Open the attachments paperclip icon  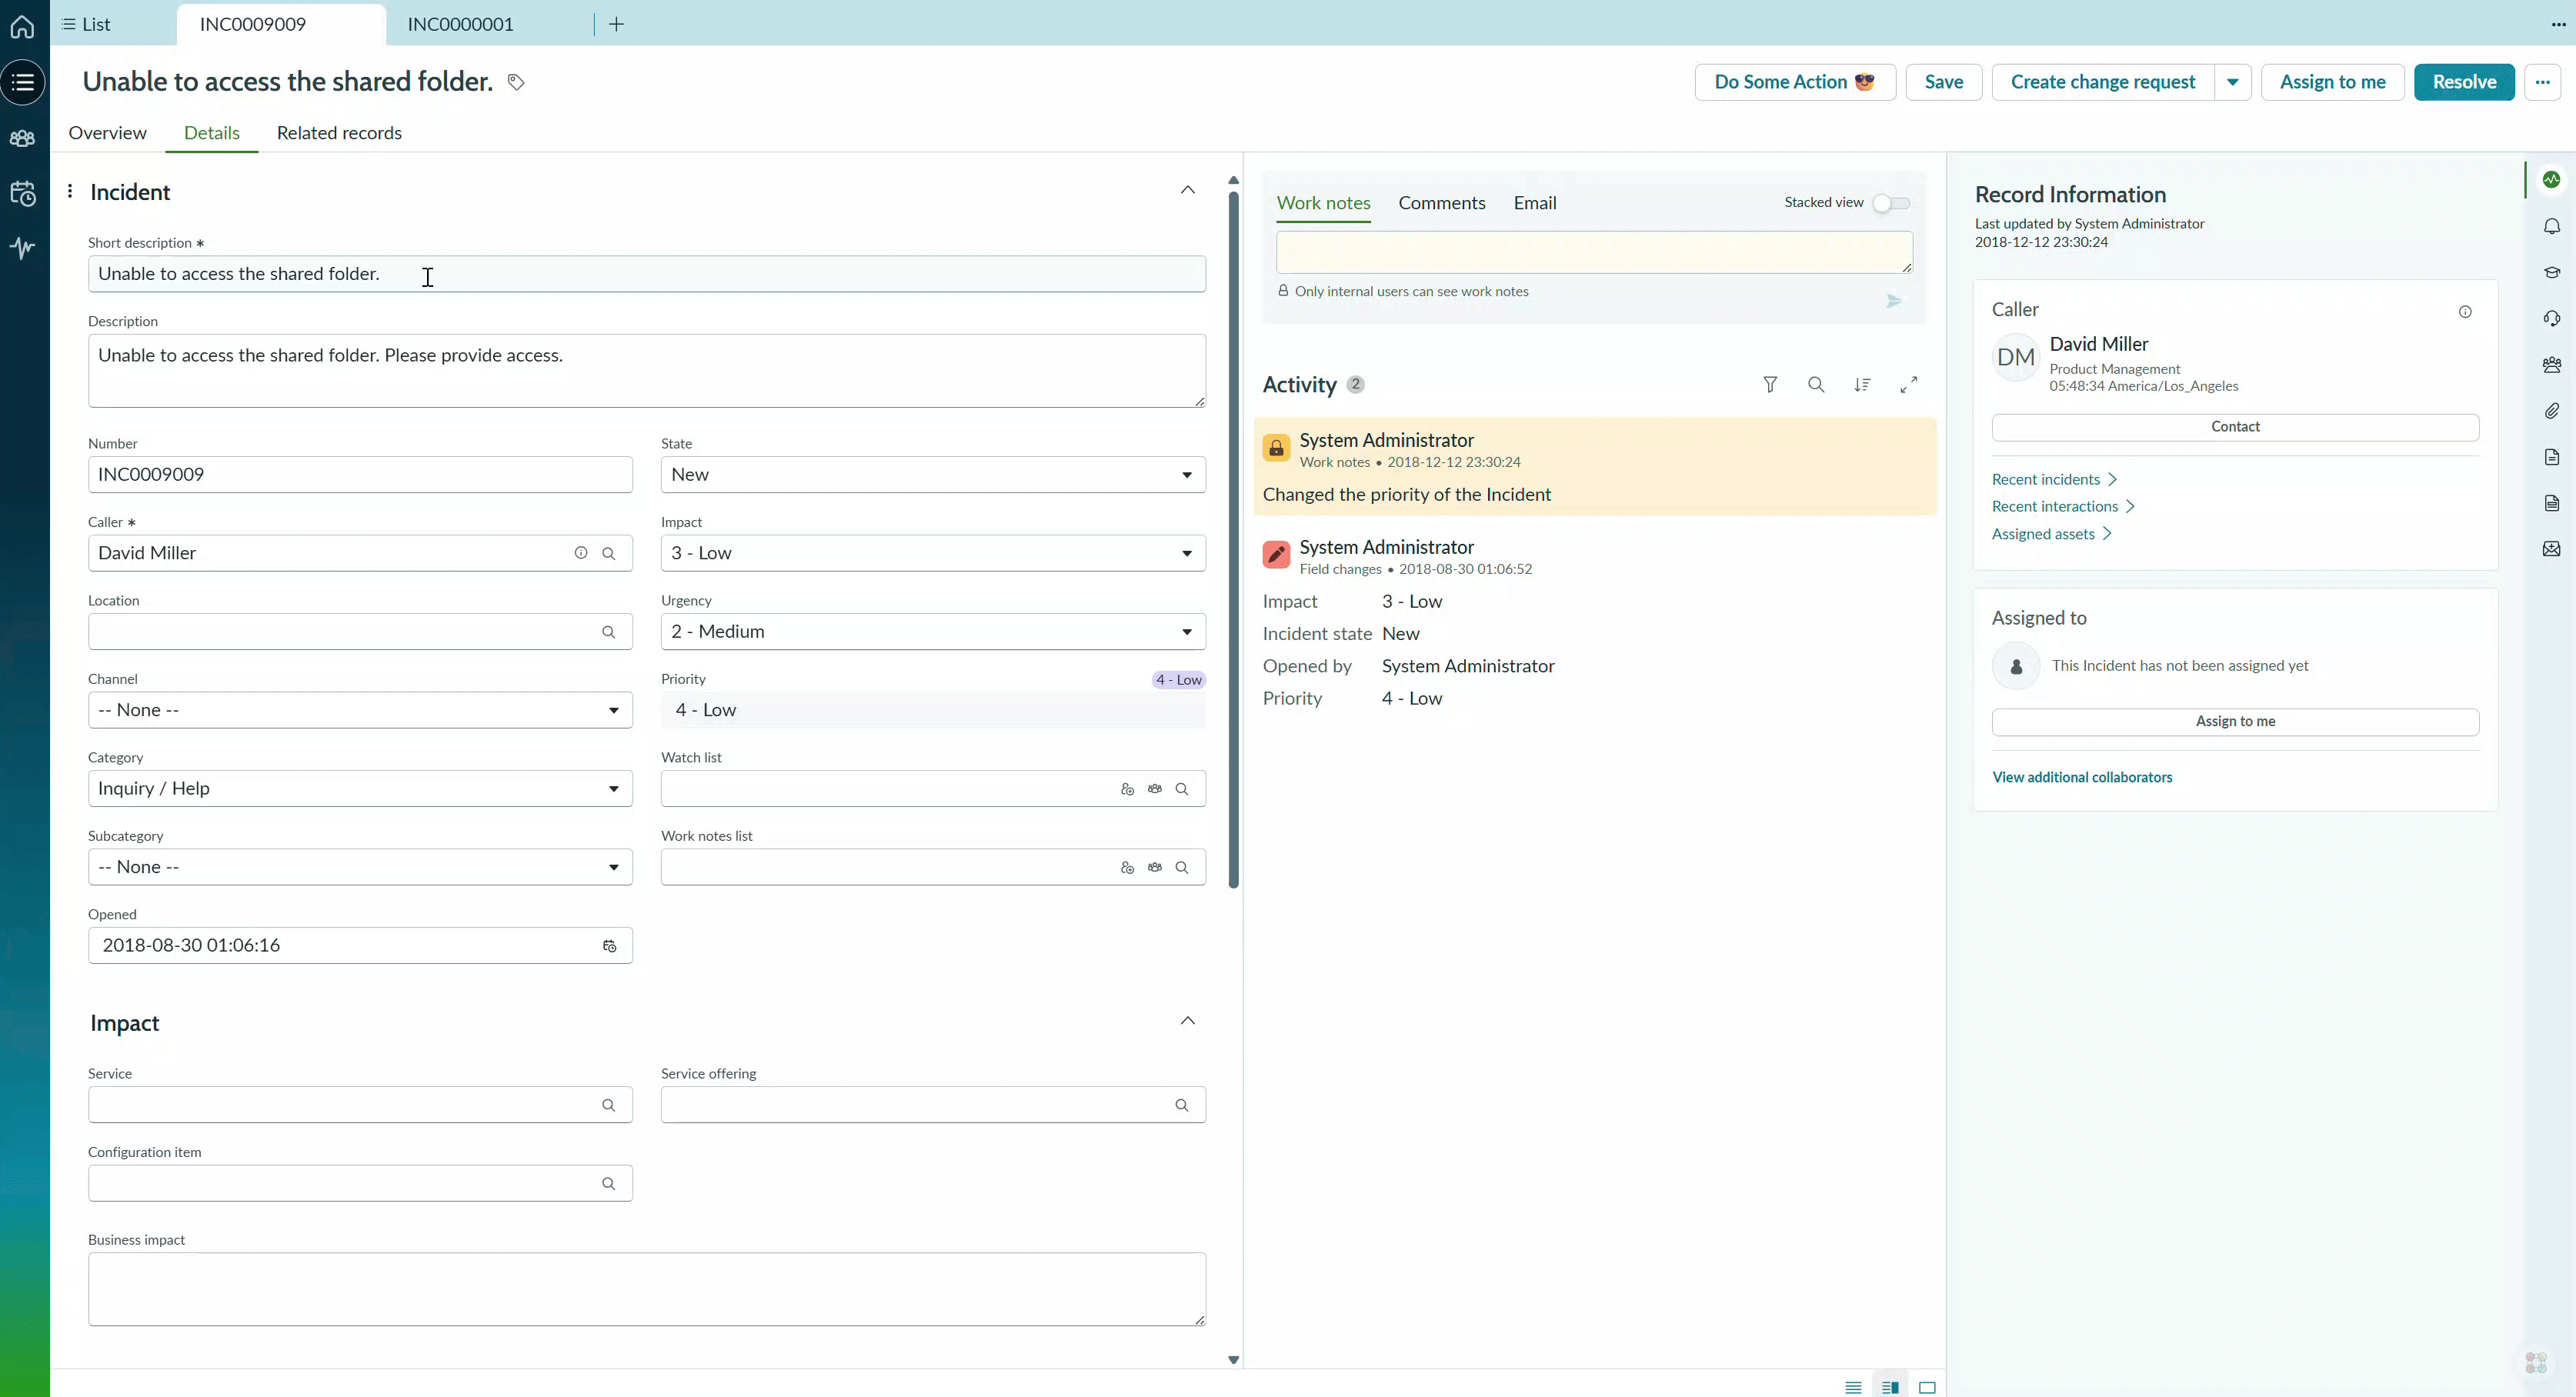[x=2551, y=411]
